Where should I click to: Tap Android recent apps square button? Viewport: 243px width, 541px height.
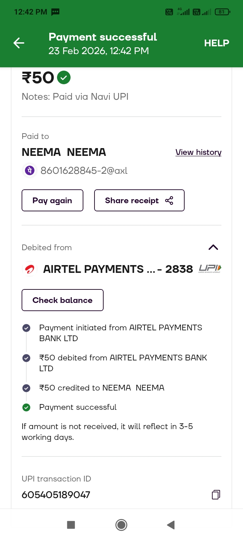point(71,525)
